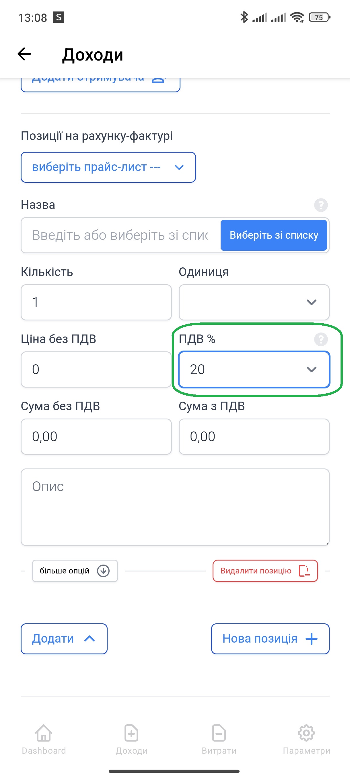Viewport: 350px width, 778px height.
Task: Click into the Опис description box
Action: click(175, 507)
